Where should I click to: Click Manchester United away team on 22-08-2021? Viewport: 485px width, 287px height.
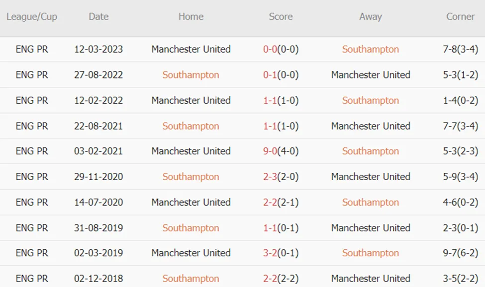[371, 126]
